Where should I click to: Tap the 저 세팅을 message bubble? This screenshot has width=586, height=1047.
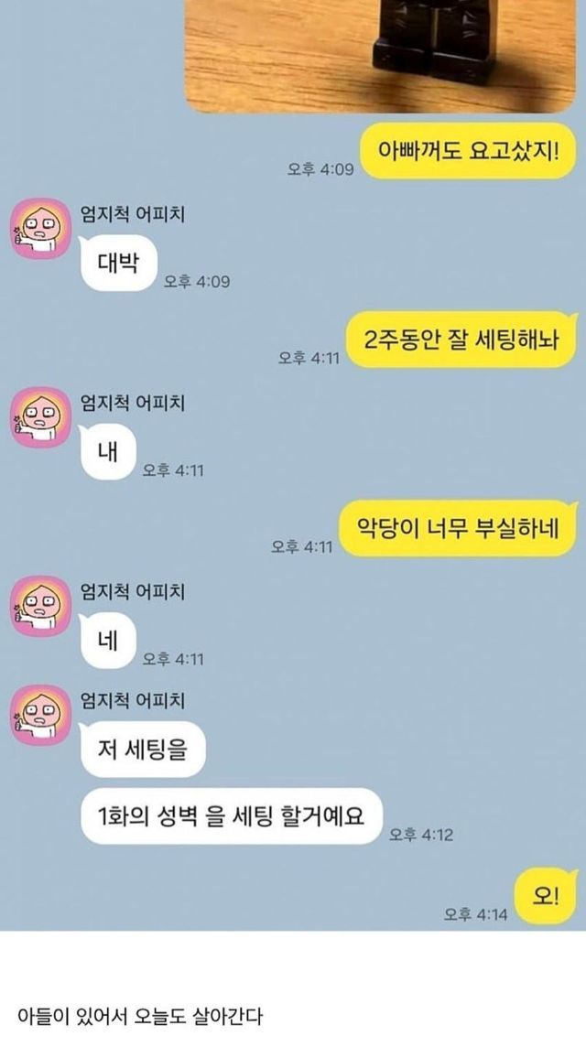click(x=142, y=750)
